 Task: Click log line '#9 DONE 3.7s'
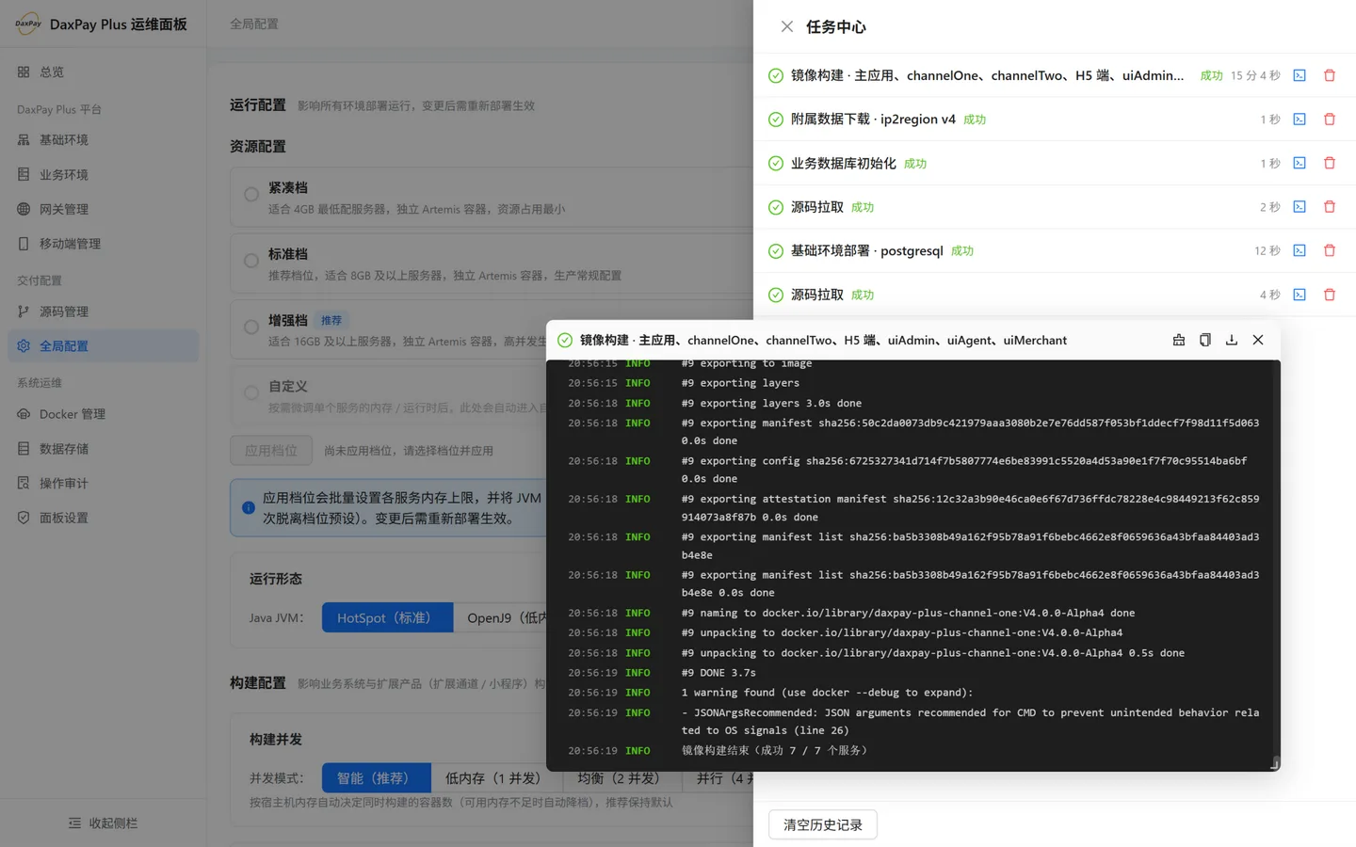(718, 673)
